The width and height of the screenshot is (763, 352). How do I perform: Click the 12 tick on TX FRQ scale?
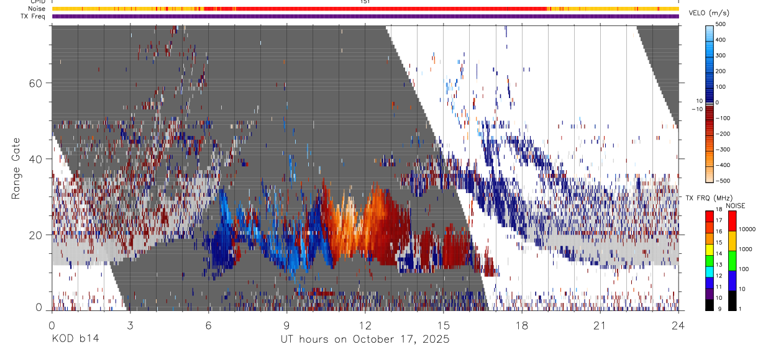click(x=720, y=277)
